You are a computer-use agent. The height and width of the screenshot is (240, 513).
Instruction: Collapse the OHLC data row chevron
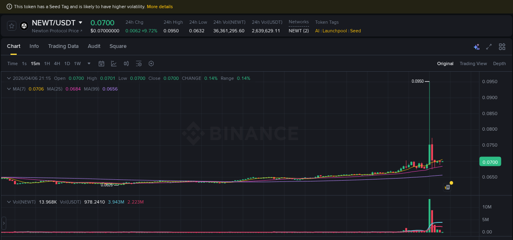(x=9, y=78)
